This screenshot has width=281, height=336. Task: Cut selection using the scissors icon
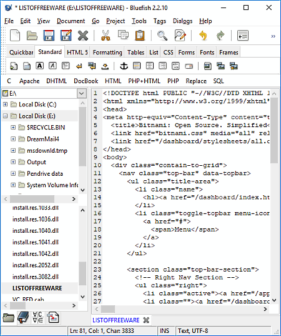pyautogui.click(x=106, y=36)
